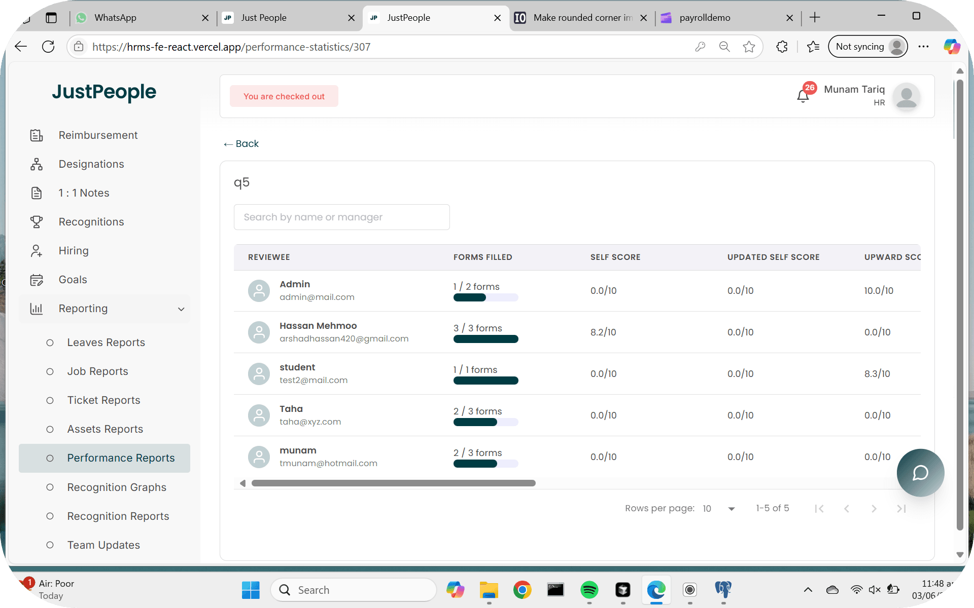Click the Recognitions trophy icon
The width and height of the screenshot is (974, 608).
pos(37,222)
